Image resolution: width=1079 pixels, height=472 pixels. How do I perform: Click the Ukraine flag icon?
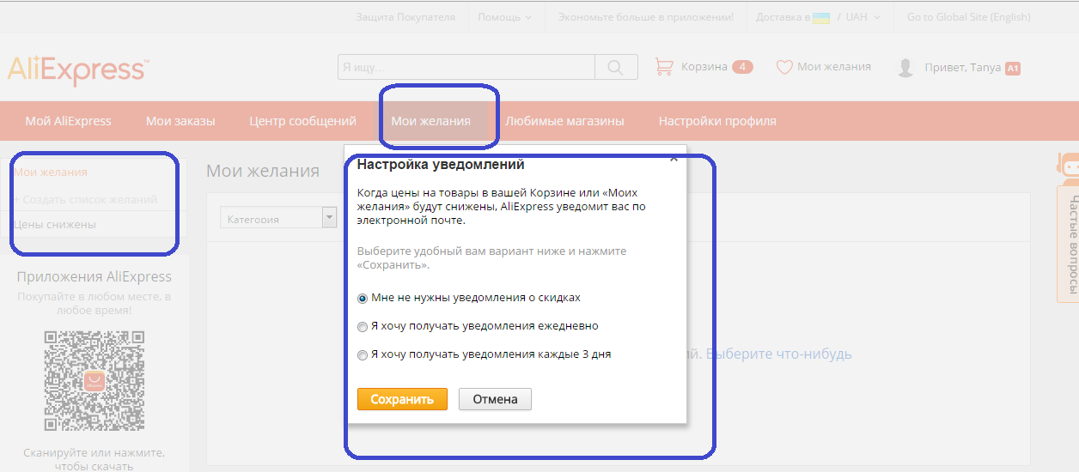pyautogui.click(x=821, y=17)
